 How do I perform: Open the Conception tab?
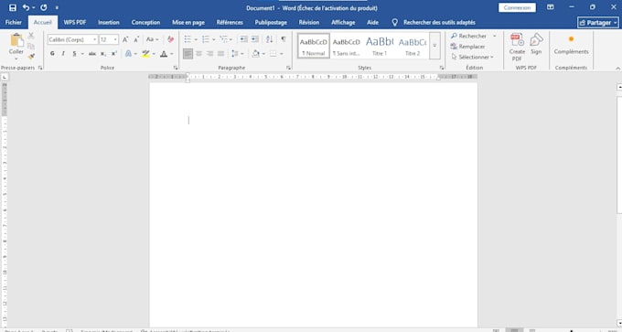pyautogui.click(x=145, y=22)
